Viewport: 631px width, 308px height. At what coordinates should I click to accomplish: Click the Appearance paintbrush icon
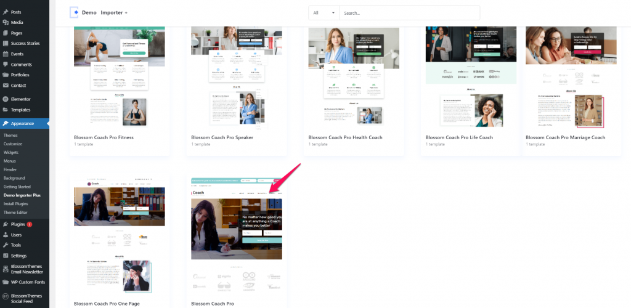(6, 123)
